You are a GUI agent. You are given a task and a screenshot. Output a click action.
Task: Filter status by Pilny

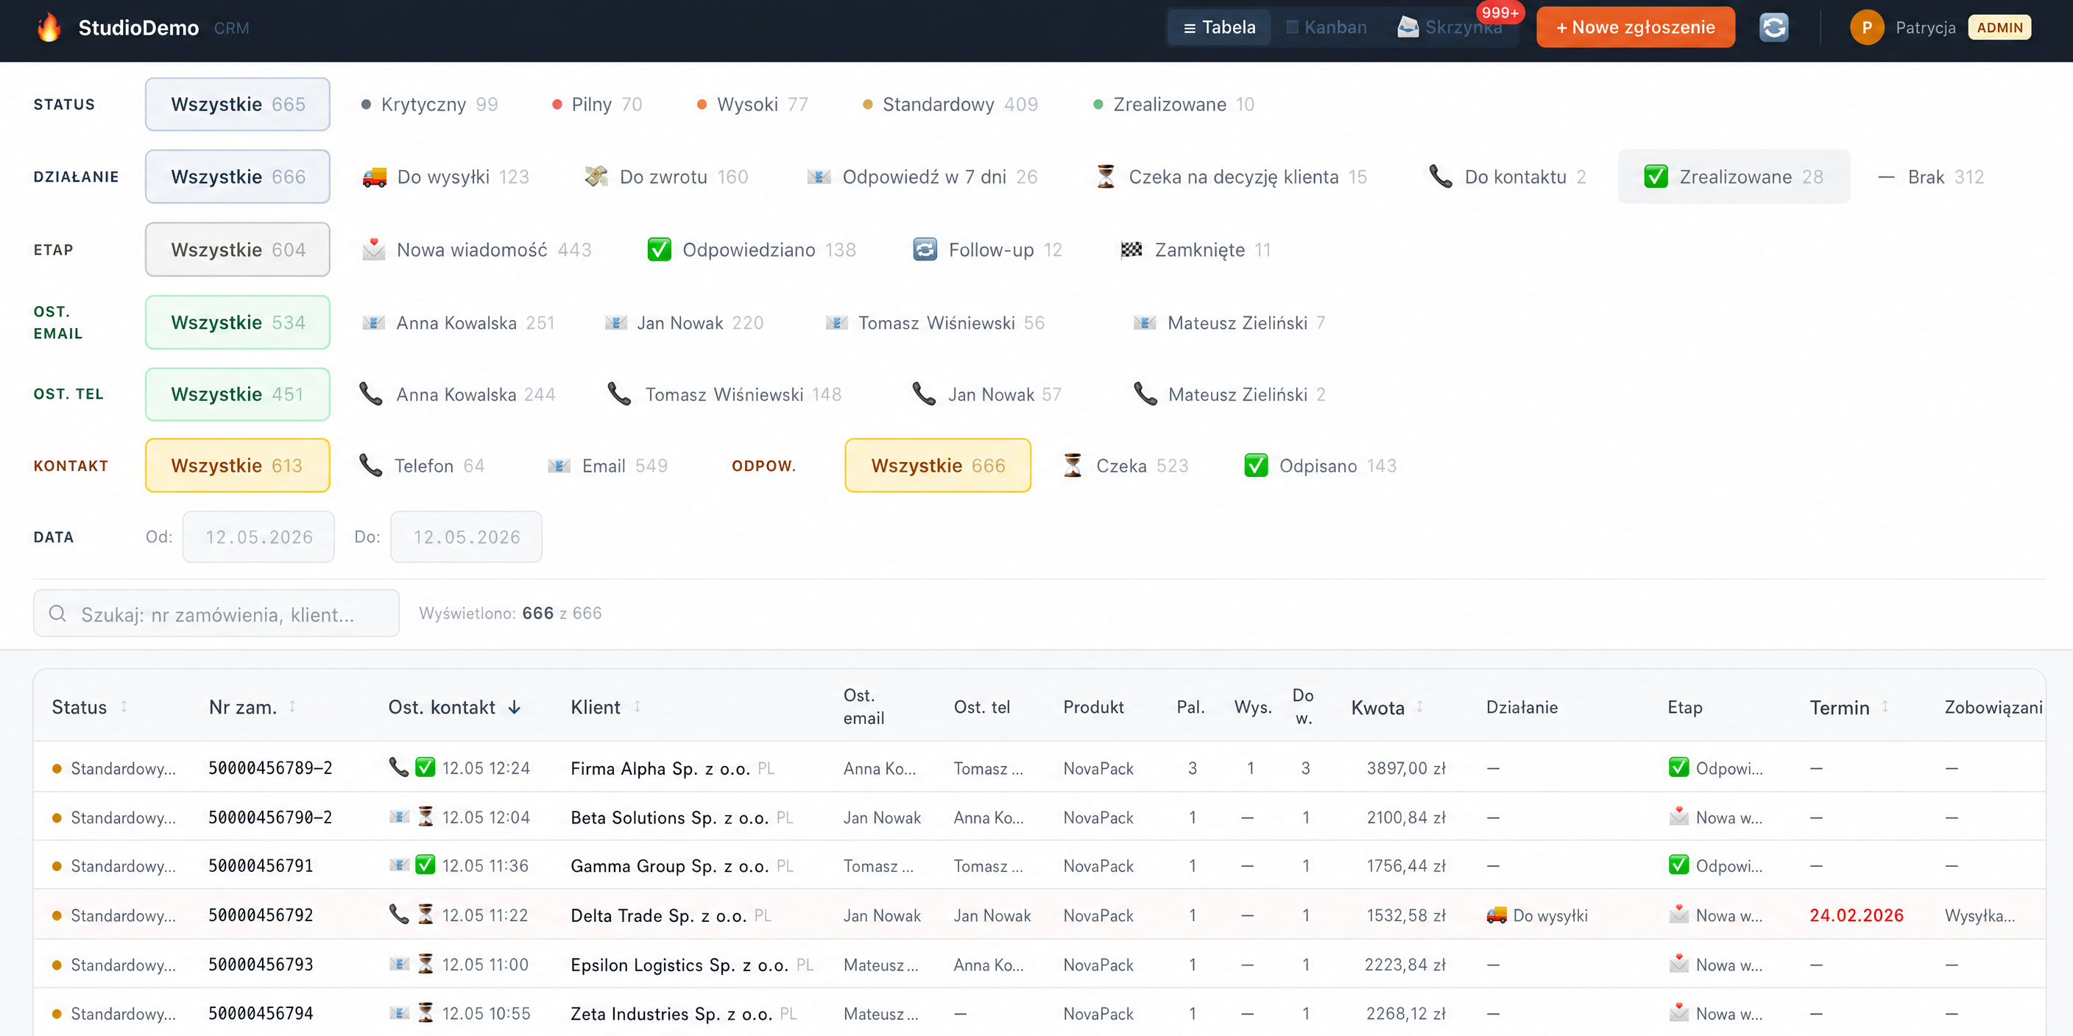click(x=597, y=104)
